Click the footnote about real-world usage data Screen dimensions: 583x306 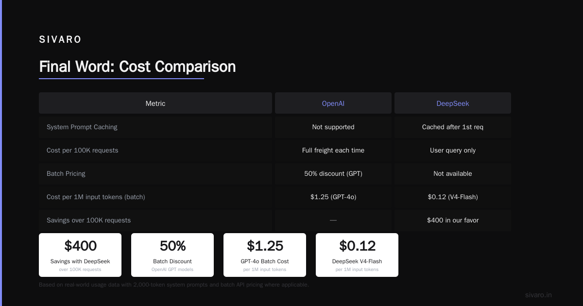(x=174, y=285)
